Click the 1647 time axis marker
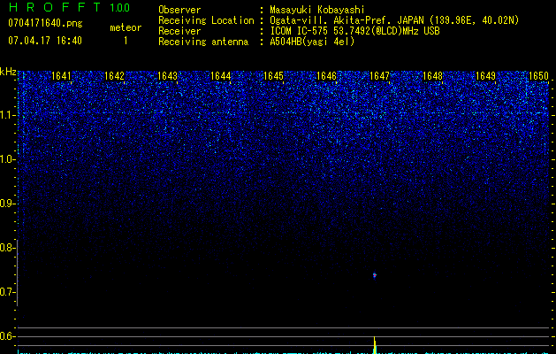Screen dimensions: 556x354 pyautogui.click(x=379, y=76)
